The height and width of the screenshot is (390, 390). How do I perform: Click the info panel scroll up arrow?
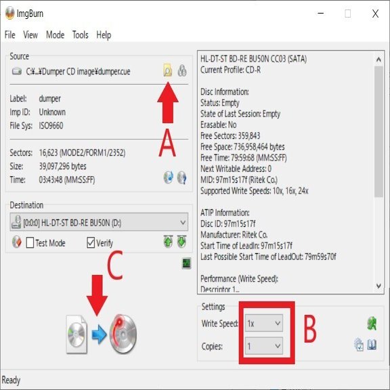point(378,60)
